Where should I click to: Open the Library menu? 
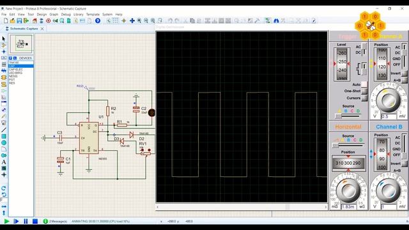[78, 14]
